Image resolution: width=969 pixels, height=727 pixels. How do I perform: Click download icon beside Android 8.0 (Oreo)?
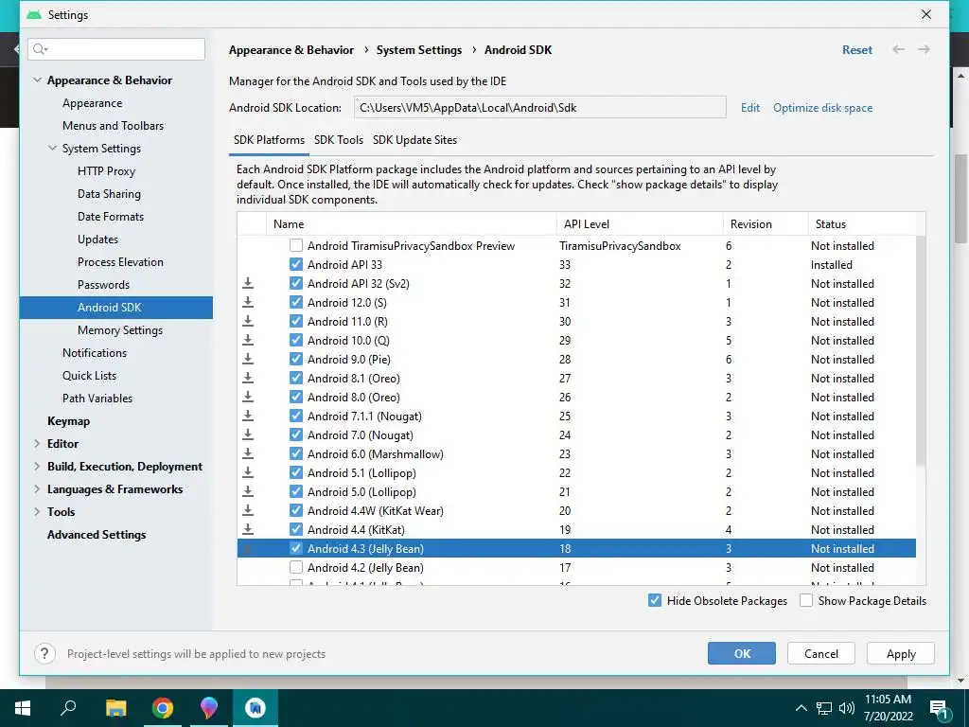(x=248, y=397)
